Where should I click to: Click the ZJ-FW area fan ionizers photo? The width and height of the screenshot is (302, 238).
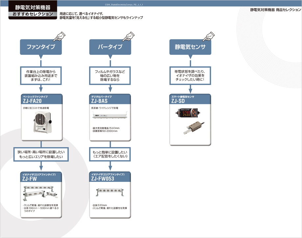tap(41, 194)
